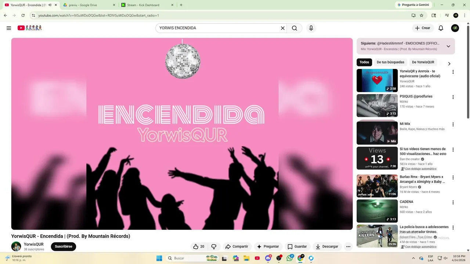Download the video with Descargar

tap(327, 246)
